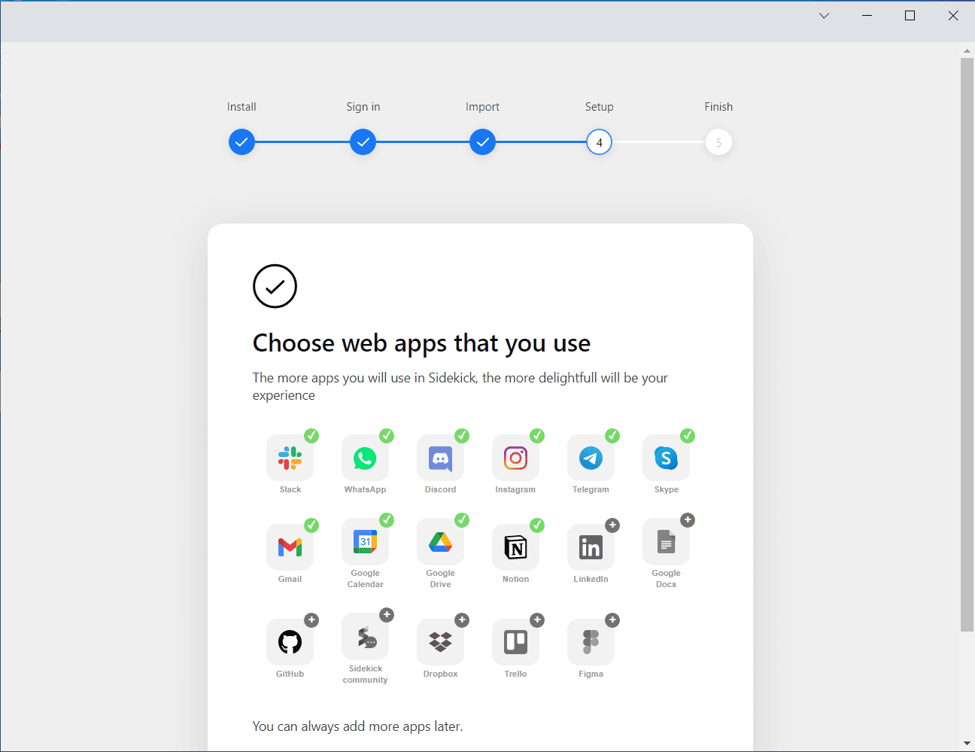Click the Dropbox app icon
The height and width of the screenshot is (752, 975).
(440, 642)
